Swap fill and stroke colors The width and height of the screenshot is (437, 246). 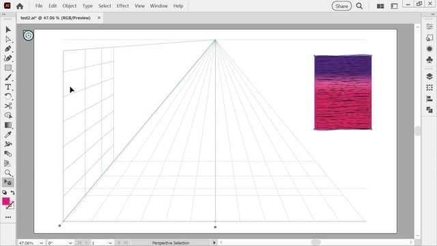click(x=12, y=193)
